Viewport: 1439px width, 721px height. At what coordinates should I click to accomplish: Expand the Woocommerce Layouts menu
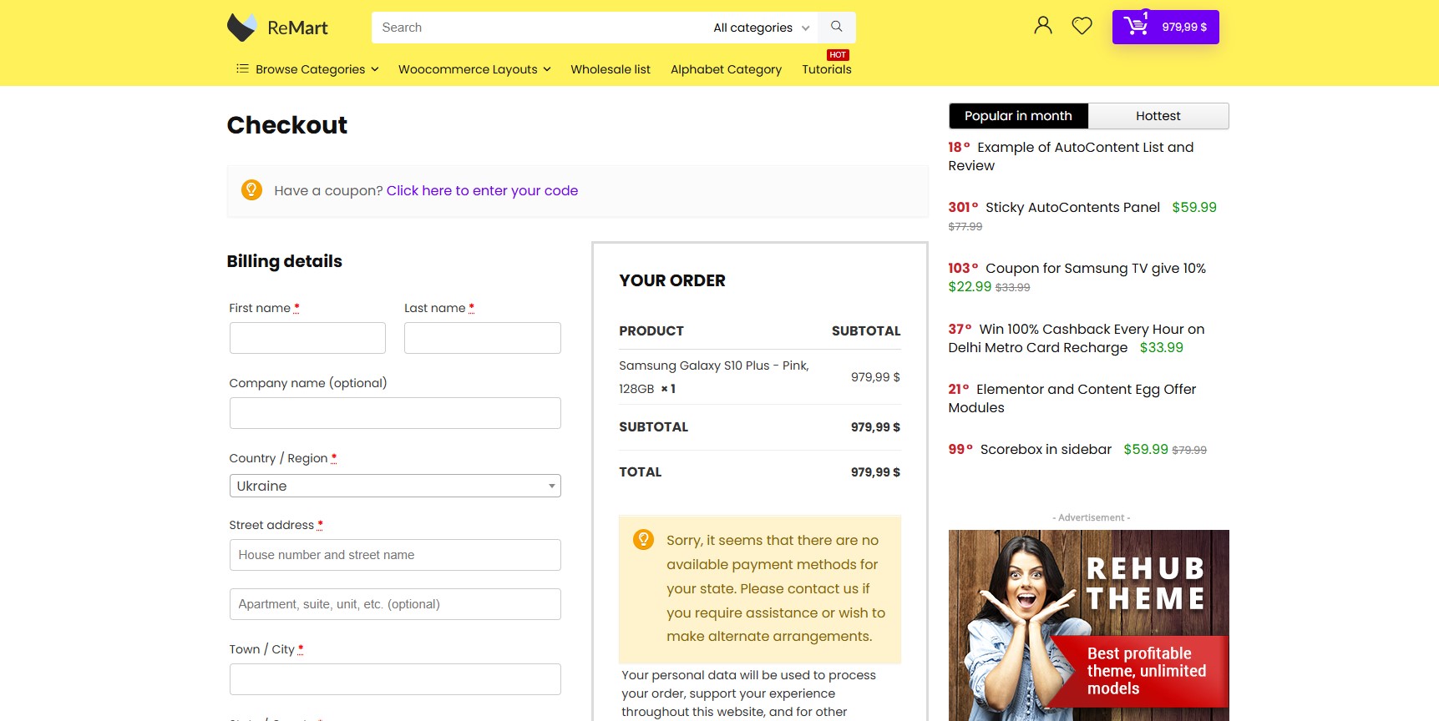(474, 69)
